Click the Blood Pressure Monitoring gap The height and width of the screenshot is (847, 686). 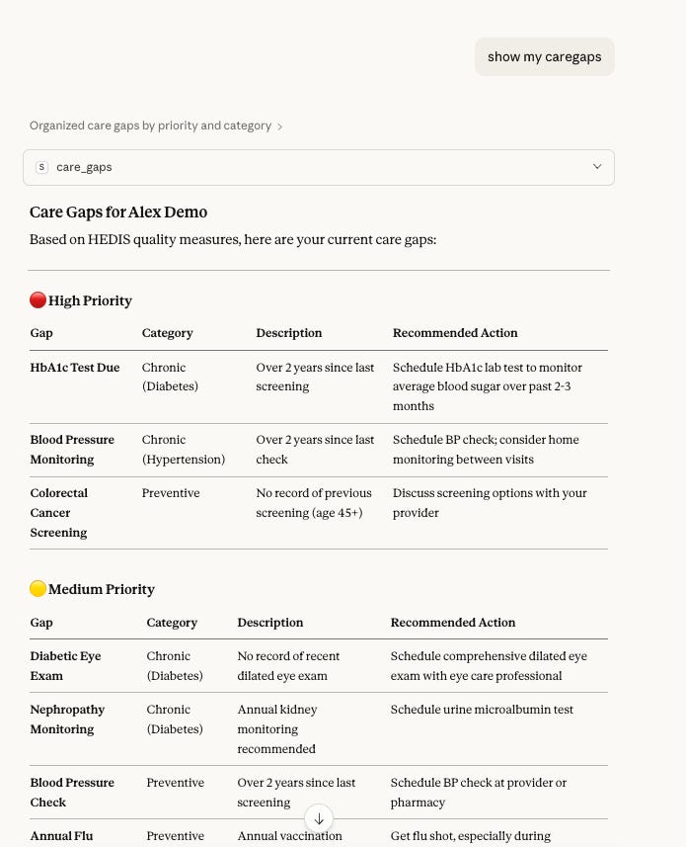point(72,450)
